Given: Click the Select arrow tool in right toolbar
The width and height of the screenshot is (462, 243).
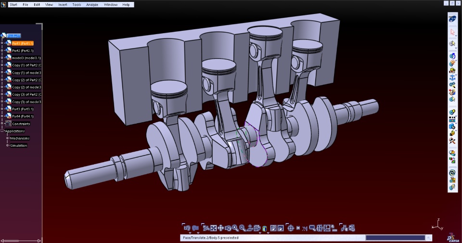Looking at the screenshot, I should pos(452,32).
